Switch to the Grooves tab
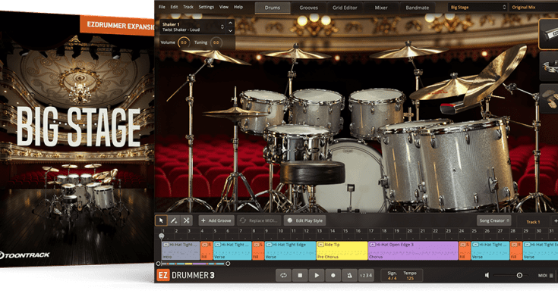The image size is (558, 303). pos(310,8)
